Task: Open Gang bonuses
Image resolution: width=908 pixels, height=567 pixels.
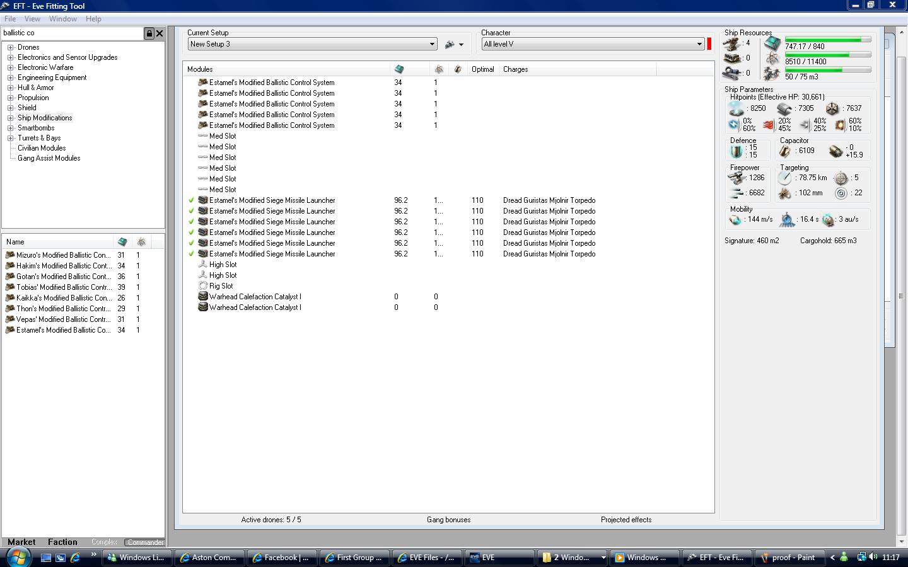Action: point(448,520)
